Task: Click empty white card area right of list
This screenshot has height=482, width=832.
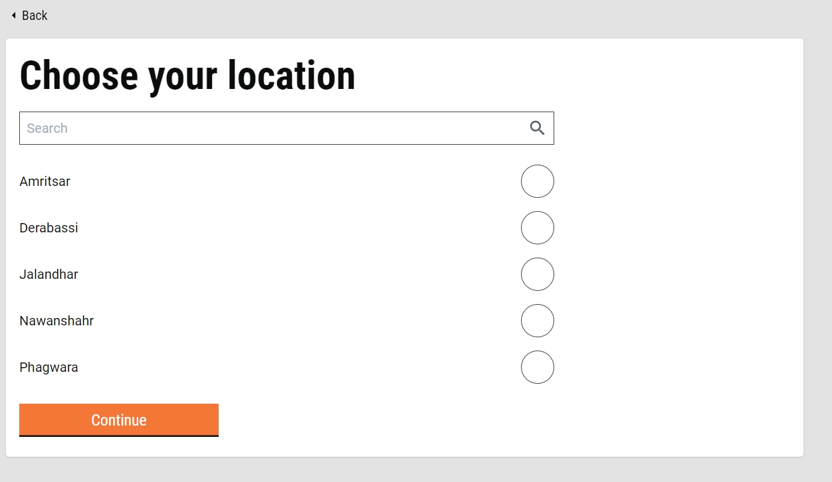Action: point(678,266)
